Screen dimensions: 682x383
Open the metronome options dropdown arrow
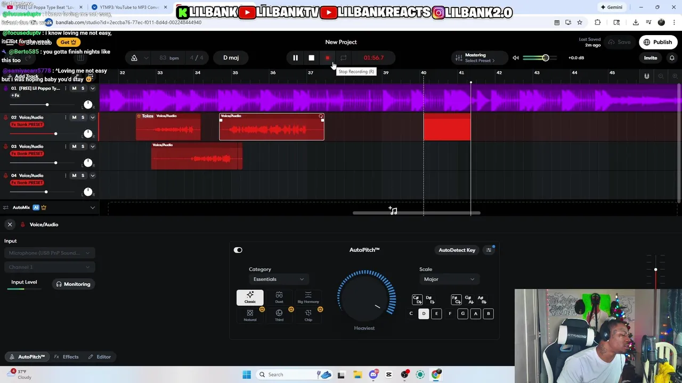coord(147,58)
